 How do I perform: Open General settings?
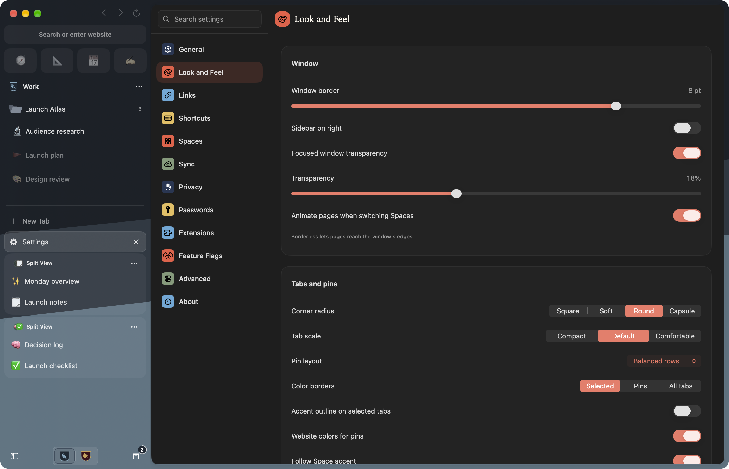tap(209, 49)
